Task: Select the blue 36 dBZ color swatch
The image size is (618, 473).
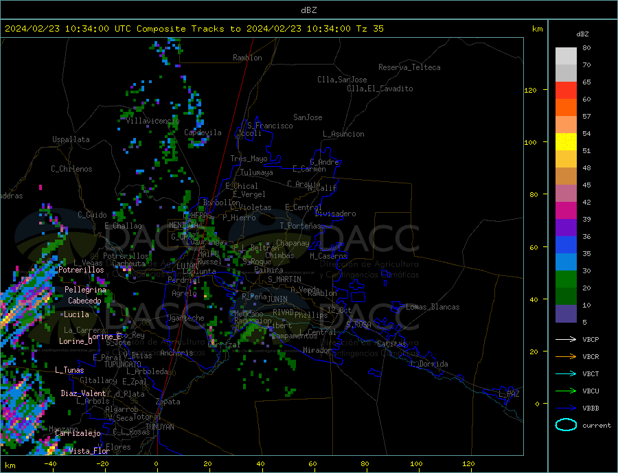Action: point(566,245)
